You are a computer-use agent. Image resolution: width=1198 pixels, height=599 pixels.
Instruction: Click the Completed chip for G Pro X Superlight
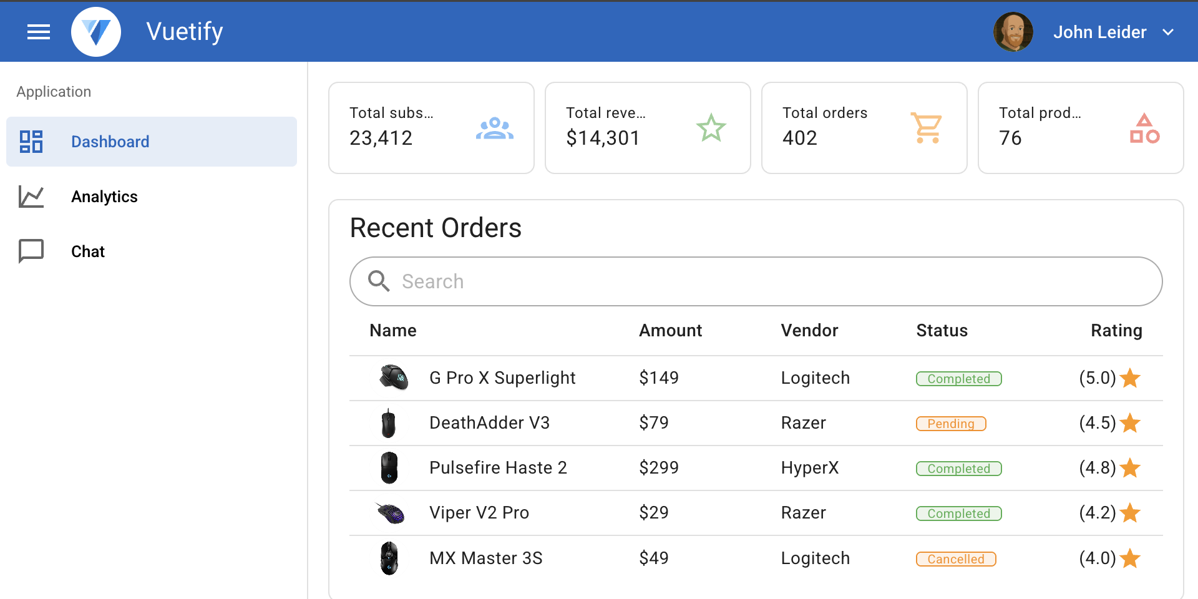[959, 379]
